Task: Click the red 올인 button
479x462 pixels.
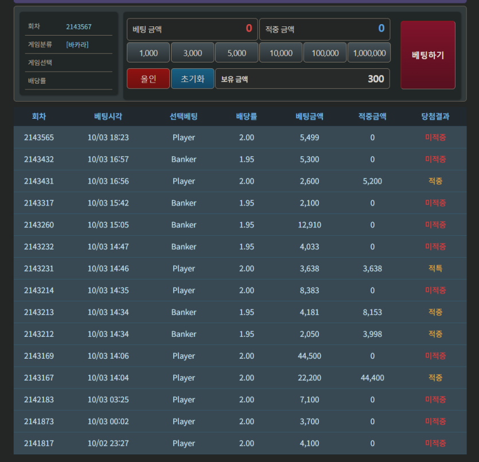Action: click(x=149, y=79)
